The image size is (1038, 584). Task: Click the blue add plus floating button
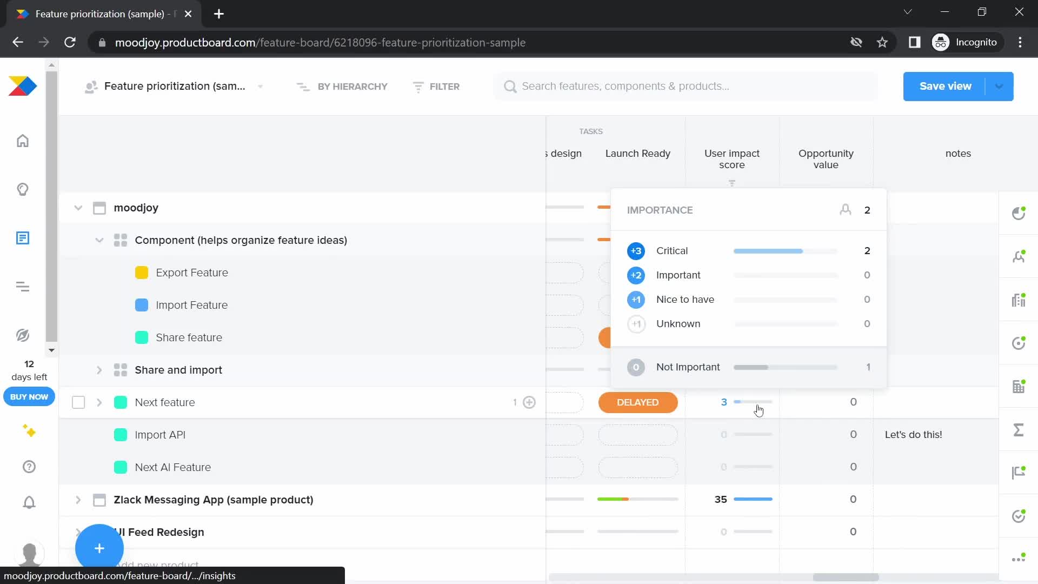tap(99, 548)
